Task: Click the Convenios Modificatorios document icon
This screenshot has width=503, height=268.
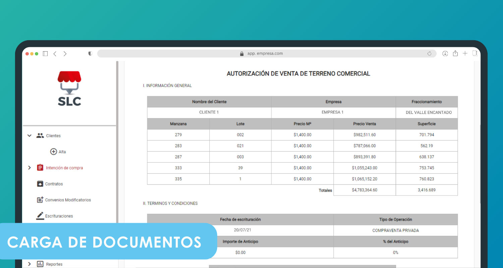Action: coord(40,200)
